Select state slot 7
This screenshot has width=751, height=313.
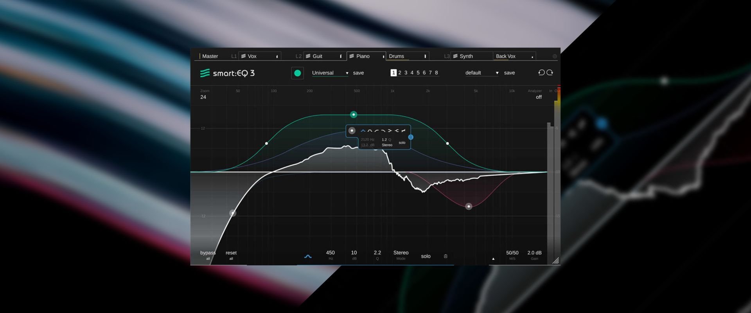tap(430, 73)
